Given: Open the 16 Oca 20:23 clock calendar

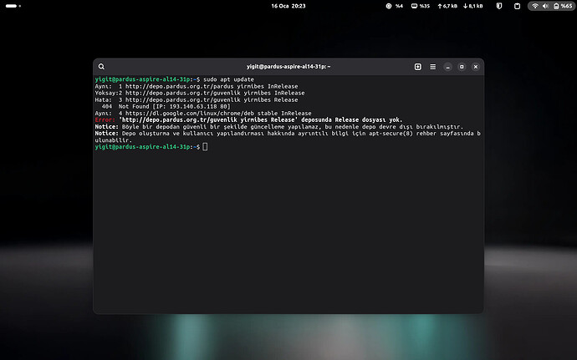Looking at the screenshot, I should pyautogui.click(x=288, y=6).
